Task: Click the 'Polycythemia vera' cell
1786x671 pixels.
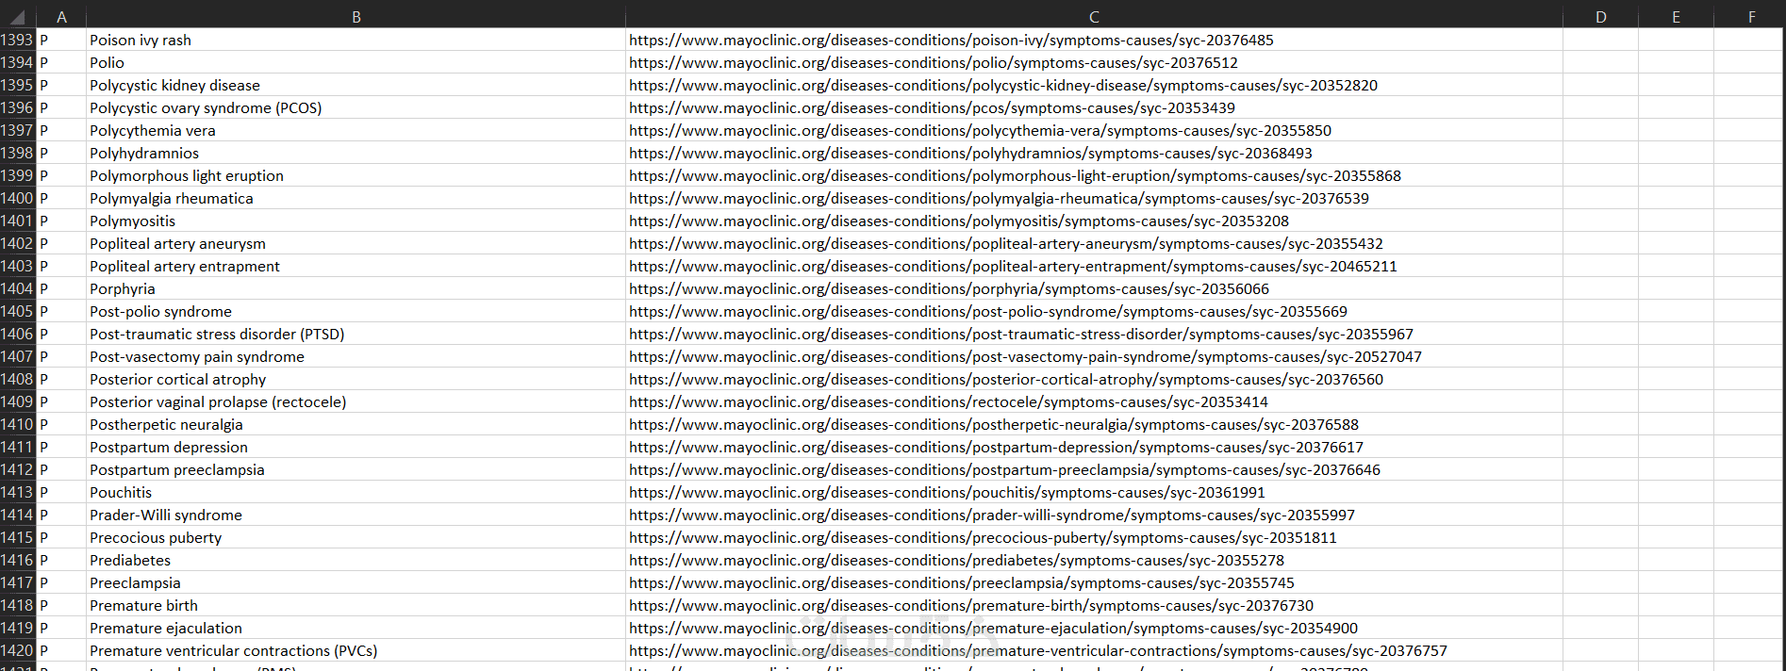Action: (x=356, y=130)
